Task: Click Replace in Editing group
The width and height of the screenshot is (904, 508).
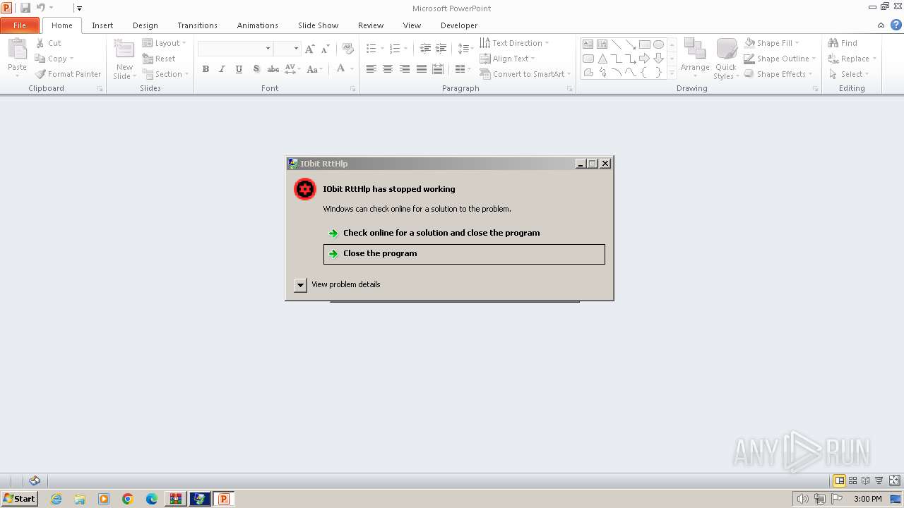Action: (x=852, y=59)
